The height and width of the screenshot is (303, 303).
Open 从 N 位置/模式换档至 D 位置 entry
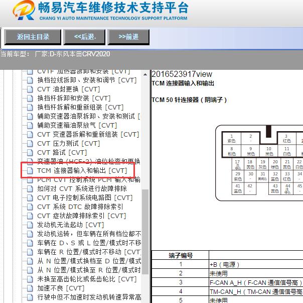tap(89, 261)
